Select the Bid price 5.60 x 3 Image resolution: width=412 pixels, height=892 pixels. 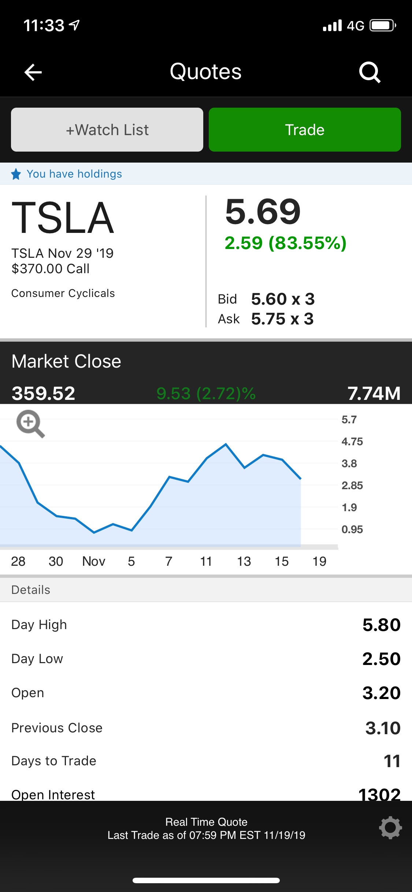282,299
